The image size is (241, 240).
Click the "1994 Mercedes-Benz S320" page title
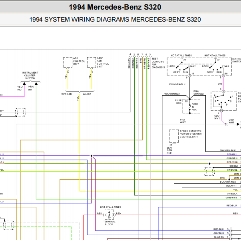(x=115, y=7)
